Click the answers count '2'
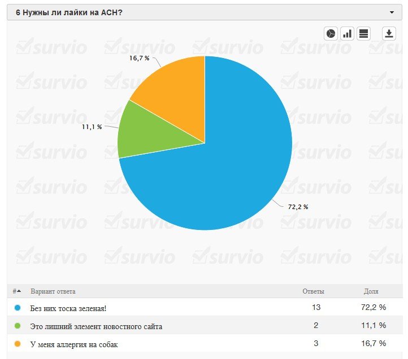 point(316,325)
